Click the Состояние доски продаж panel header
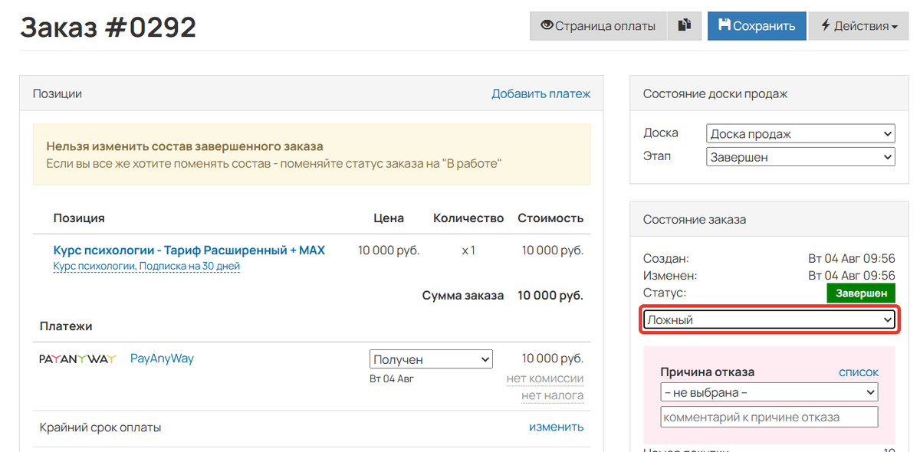 [769, 93]
